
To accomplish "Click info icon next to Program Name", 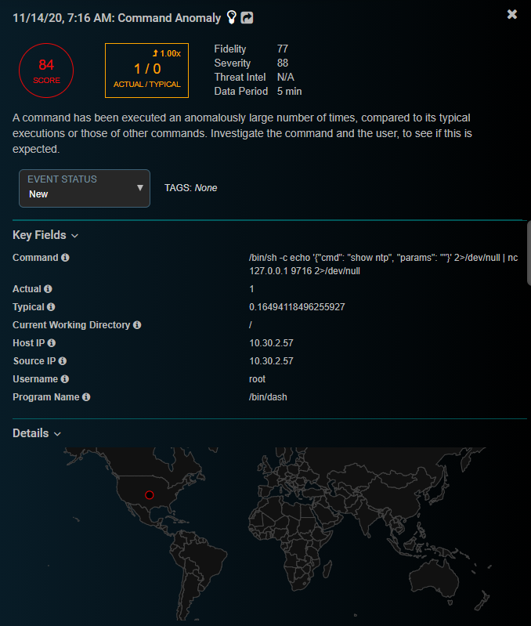I will click(86, 397).
